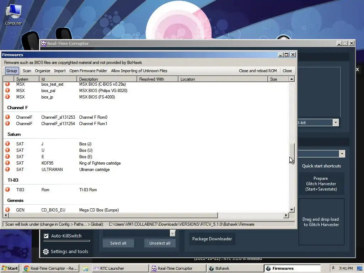Image resolution: width=364 pixels, height=273 pixels.
Task: Click the Size column header
Action: click(x=278, y=79)
